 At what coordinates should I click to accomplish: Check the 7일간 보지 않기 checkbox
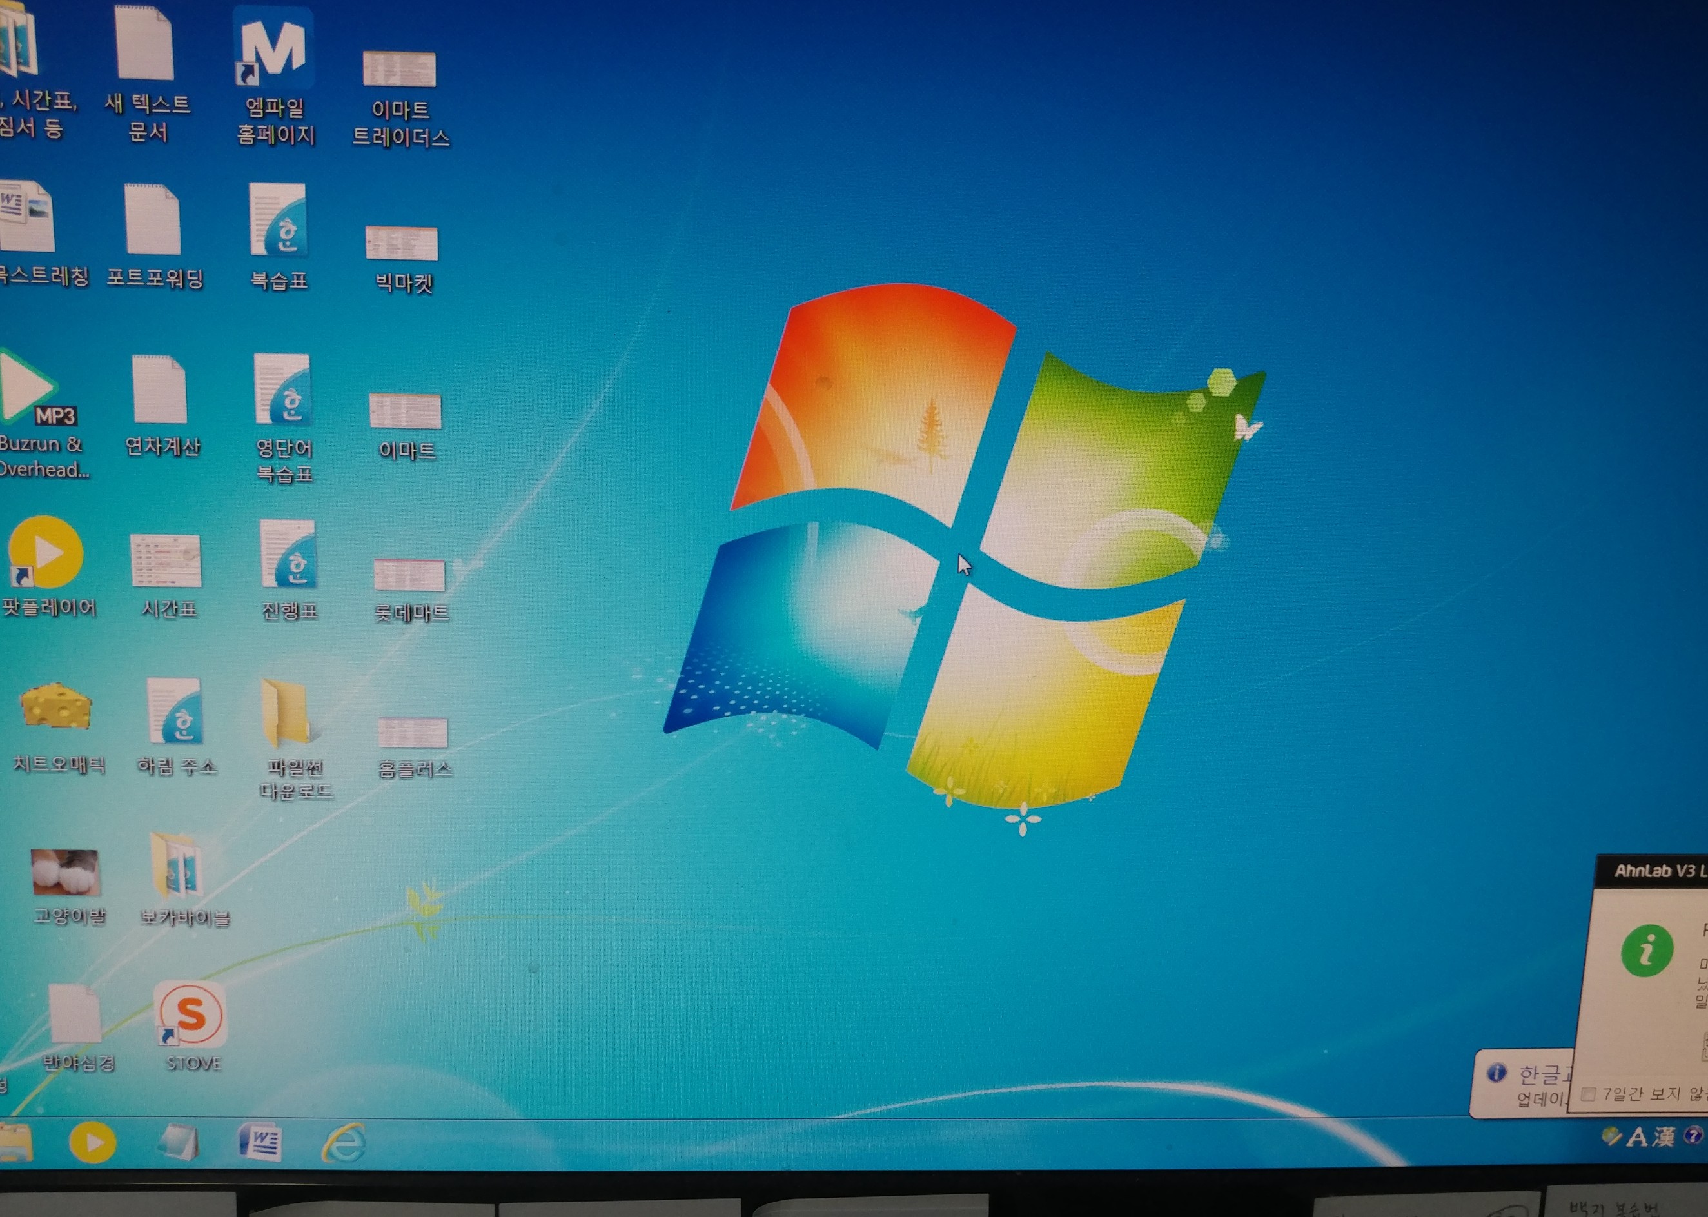1587,1094
